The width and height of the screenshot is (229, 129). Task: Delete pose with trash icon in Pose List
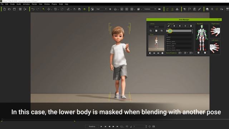coord(191,26)
